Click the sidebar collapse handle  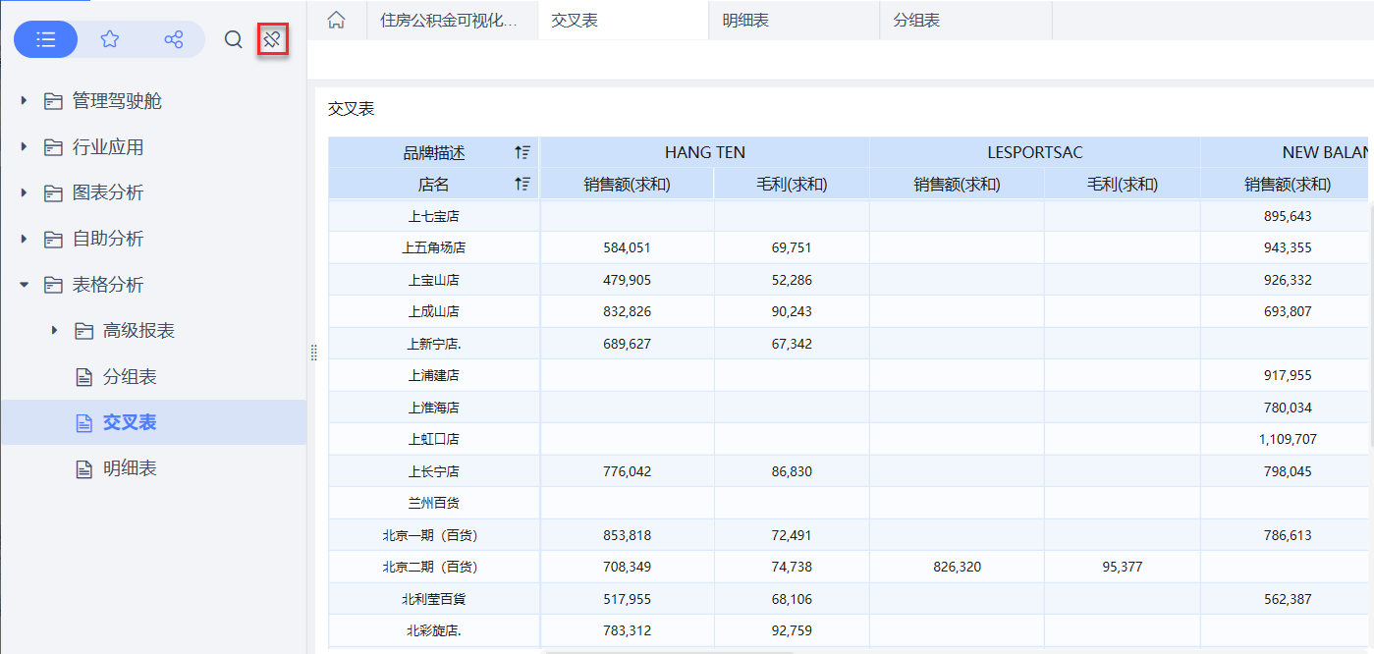(x=313, y=352)
